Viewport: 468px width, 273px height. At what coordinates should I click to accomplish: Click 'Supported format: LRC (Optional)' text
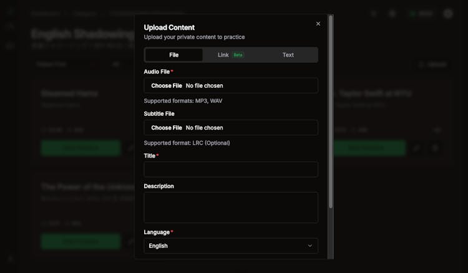187,143
